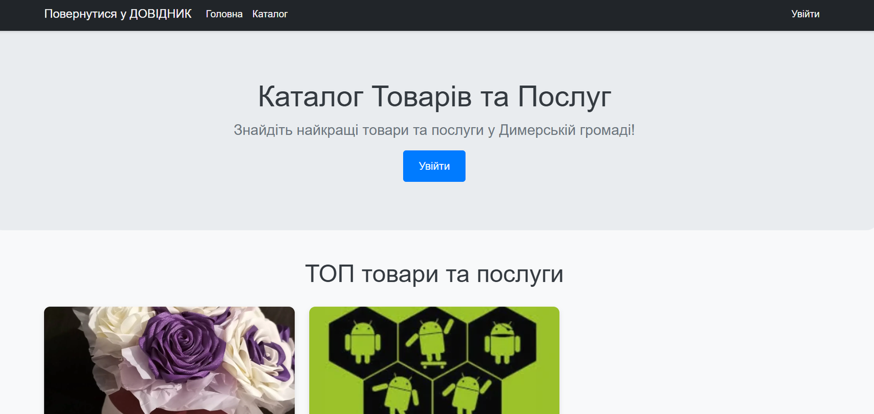874x414 pixels.
Task: Open the 'Головна' navigation item
Action: [224, 14]
